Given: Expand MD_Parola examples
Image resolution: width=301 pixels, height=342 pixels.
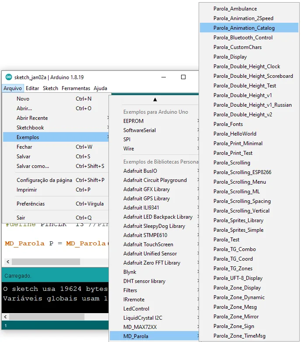Looking at the screenshot, I should click(154, 336).
